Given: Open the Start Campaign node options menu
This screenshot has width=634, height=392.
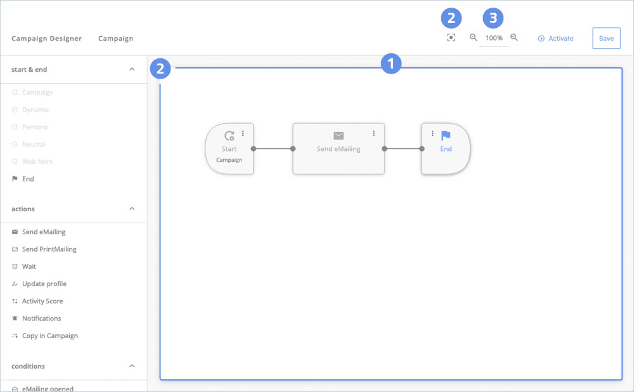Looking at the screenshot, I should pyautogui.click(x=243, y=134).
